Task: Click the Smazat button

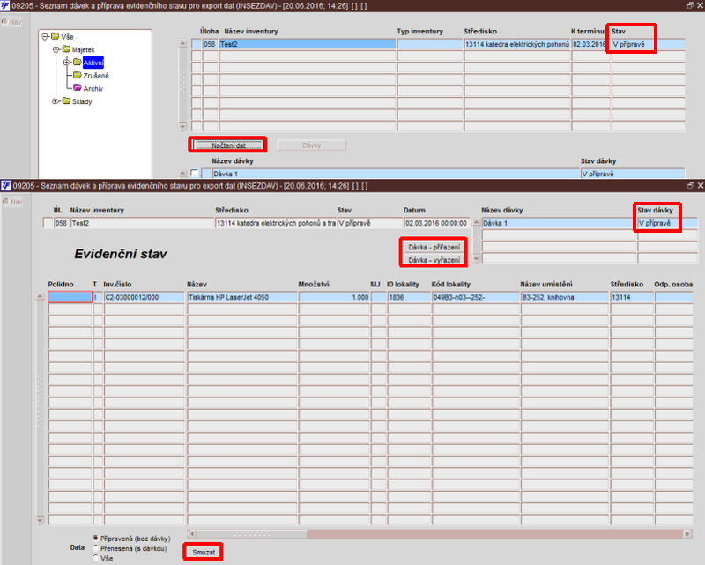Action: point(204,552)
